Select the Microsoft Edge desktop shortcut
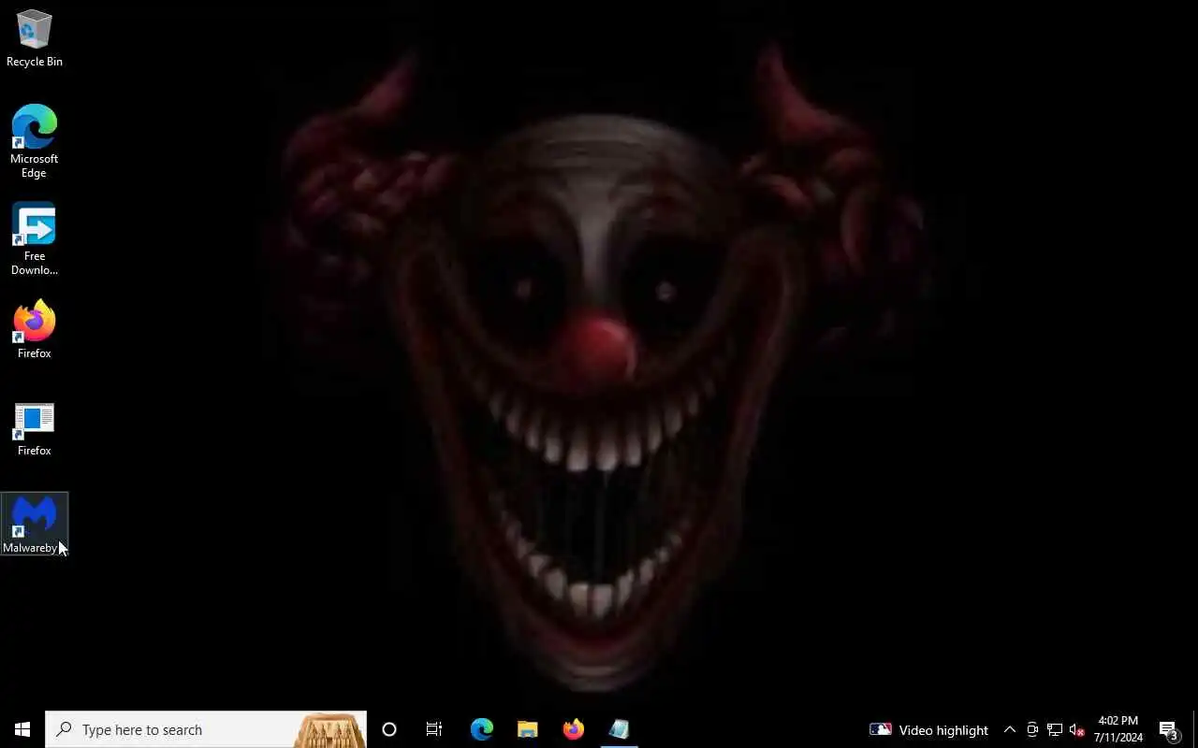Viewport: 1198px width, 748px height. [x=34, y=141]
